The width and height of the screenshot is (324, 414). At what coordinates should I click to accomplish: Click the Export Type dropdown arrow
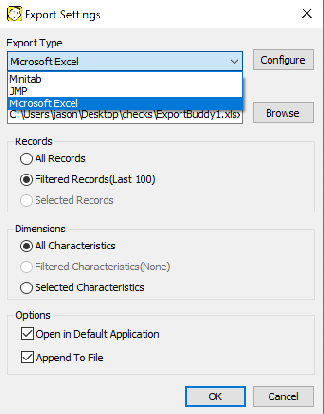[234, 62]
